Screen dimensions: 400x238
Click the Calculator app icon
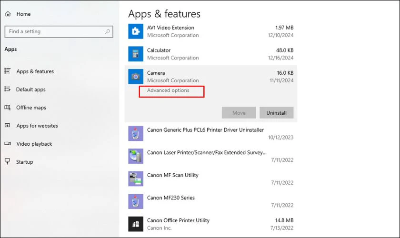(136, 54)
